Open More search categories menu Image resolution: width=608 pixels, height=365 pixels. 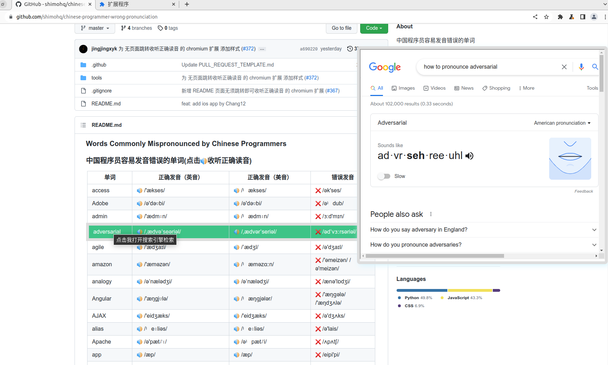click(526, 88)
